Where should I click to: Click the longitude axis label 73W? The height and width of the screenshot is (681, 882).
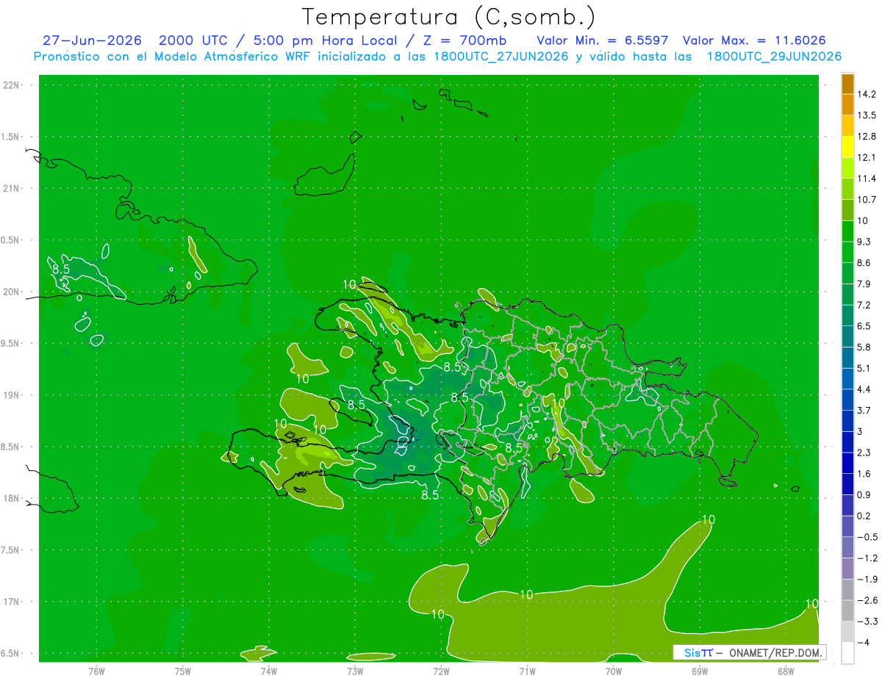(355, 671)
